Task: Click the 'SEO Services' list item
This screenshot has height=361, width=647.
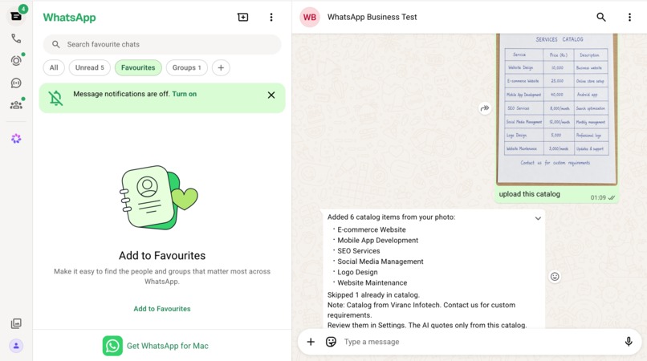Action: click(359, 251)
